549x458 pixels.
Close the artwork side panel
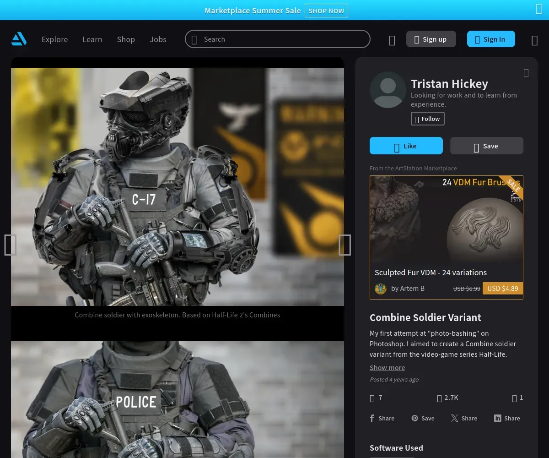pyautogui.click(x=526, y=73)
